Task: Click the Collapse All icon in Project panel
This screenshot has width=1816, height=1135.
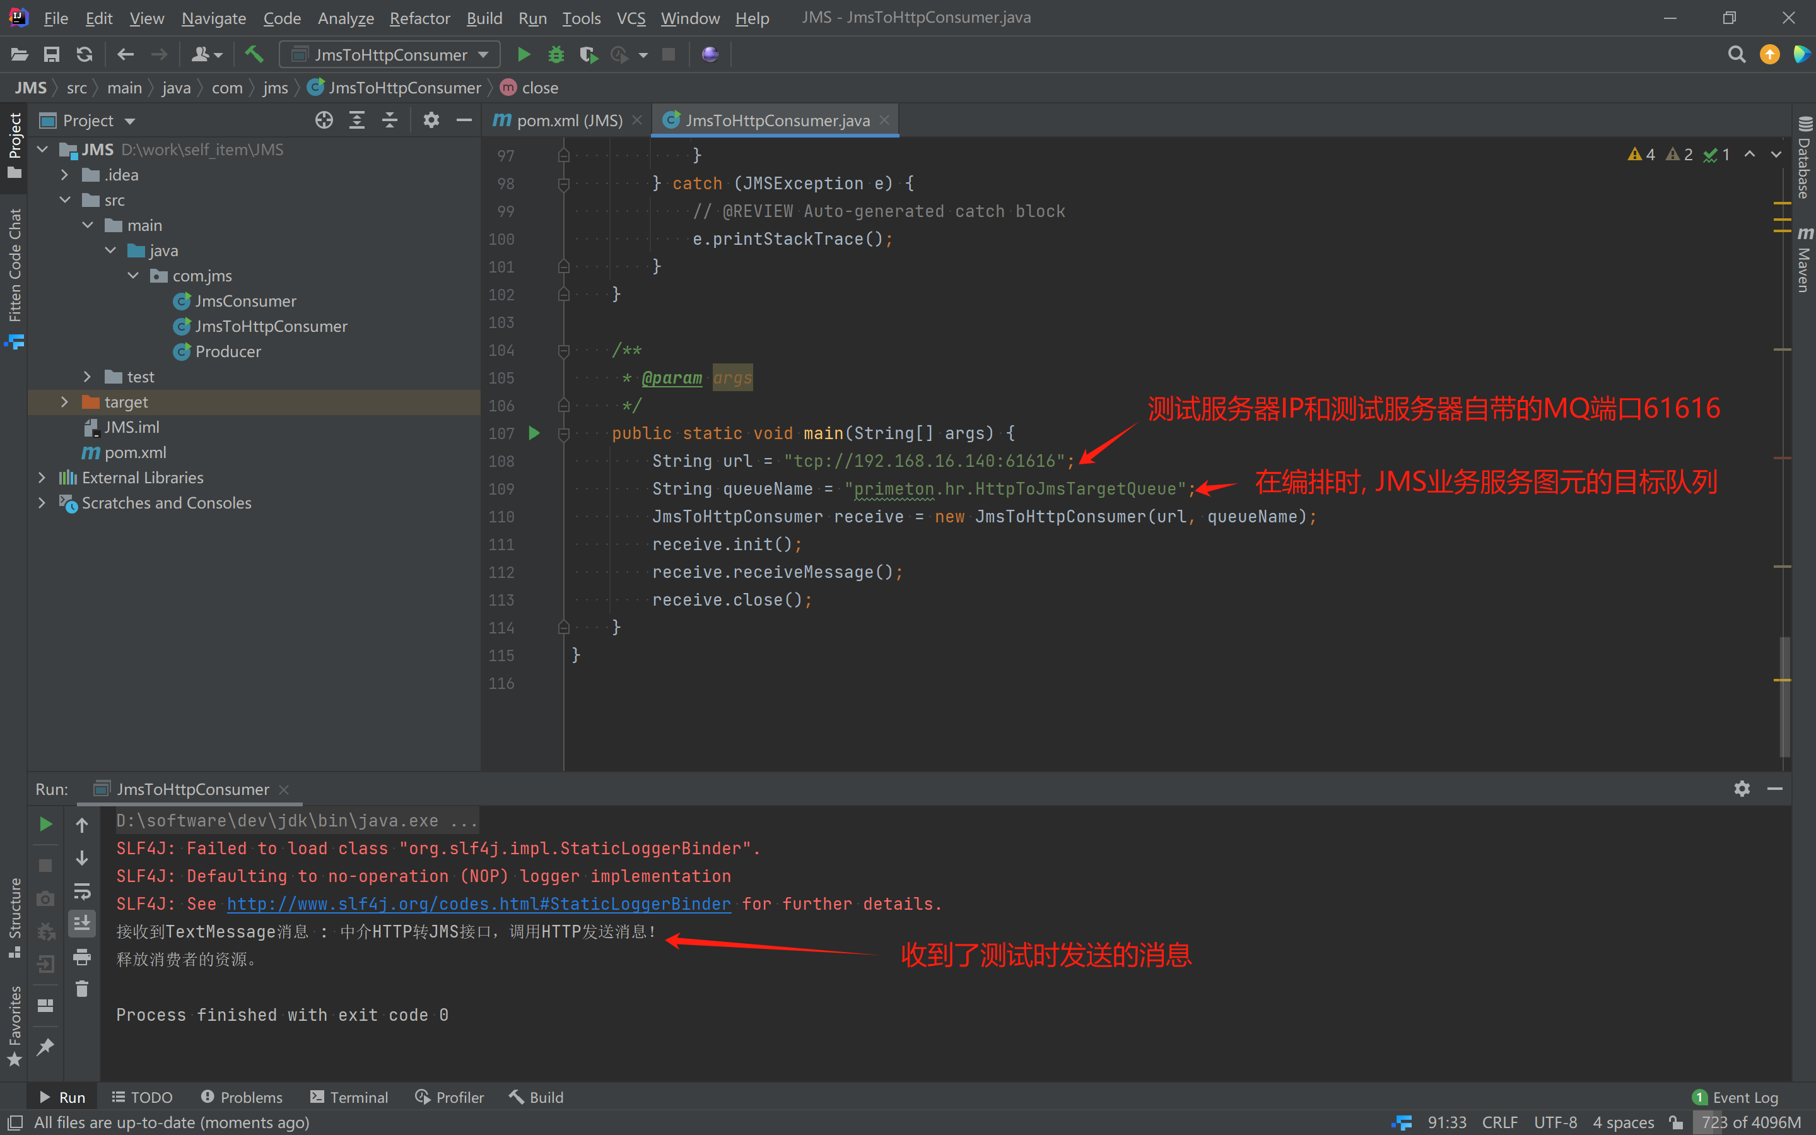Action: click(x=389, y=120)
